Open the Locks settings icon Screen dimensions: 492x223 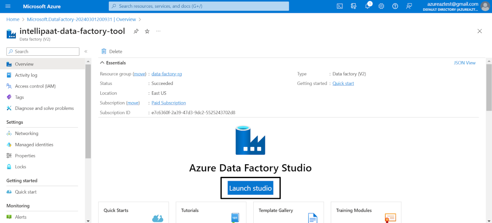click(10, 167)
